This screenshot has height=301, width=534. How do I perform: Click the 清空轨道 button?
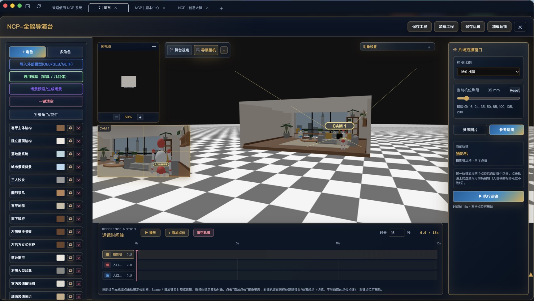(203, 233)
